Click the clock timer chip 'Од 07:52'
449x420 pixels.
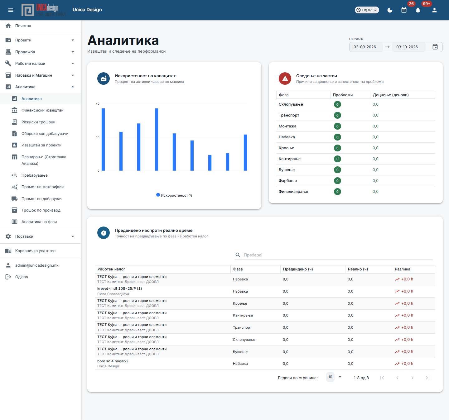point(367,10)
